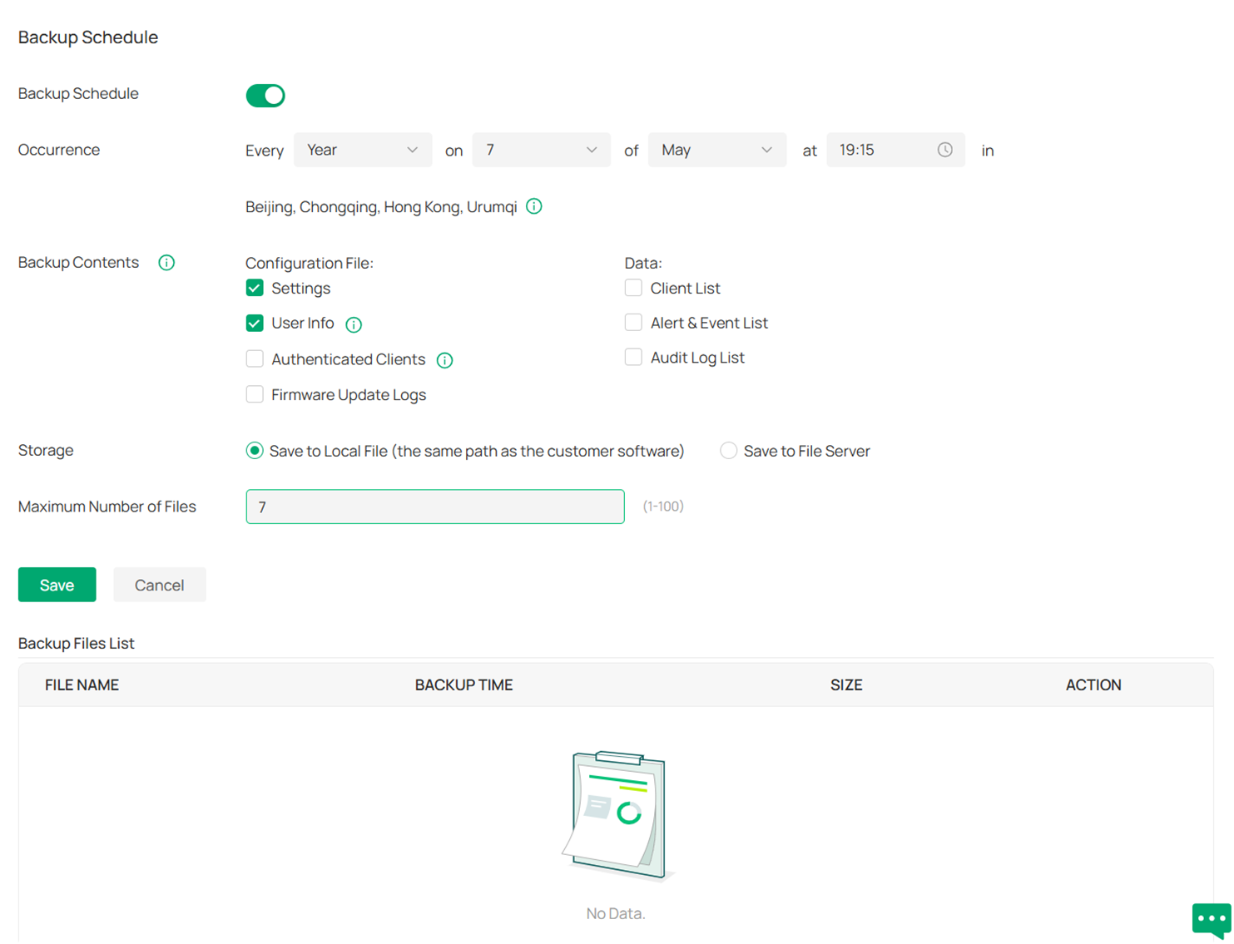The width and height of the screenshot is (1234, 944).
Task: Turn off the Backup Schedule toggle
Action: (265, 96)
